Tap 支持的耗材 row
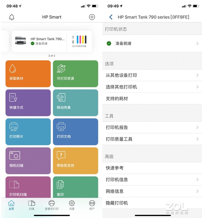The image size is (202, 218). coord(152,98)
